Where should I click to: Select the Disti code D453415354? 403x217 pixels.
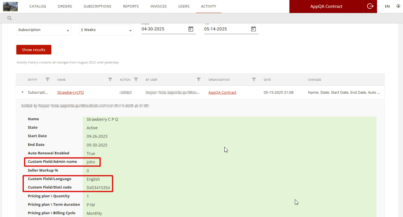point(98,188)
